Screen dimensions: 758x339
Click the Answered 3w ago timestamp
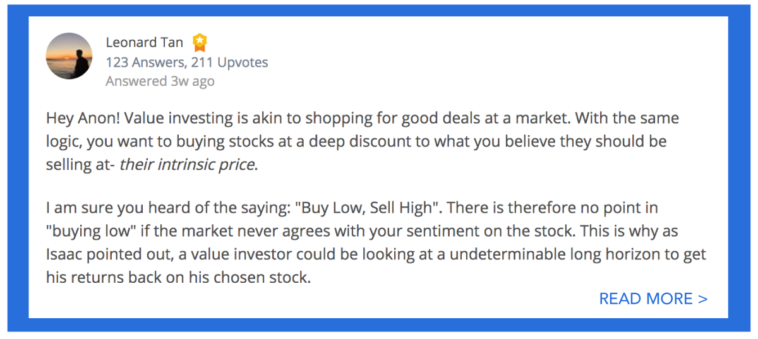160,81
